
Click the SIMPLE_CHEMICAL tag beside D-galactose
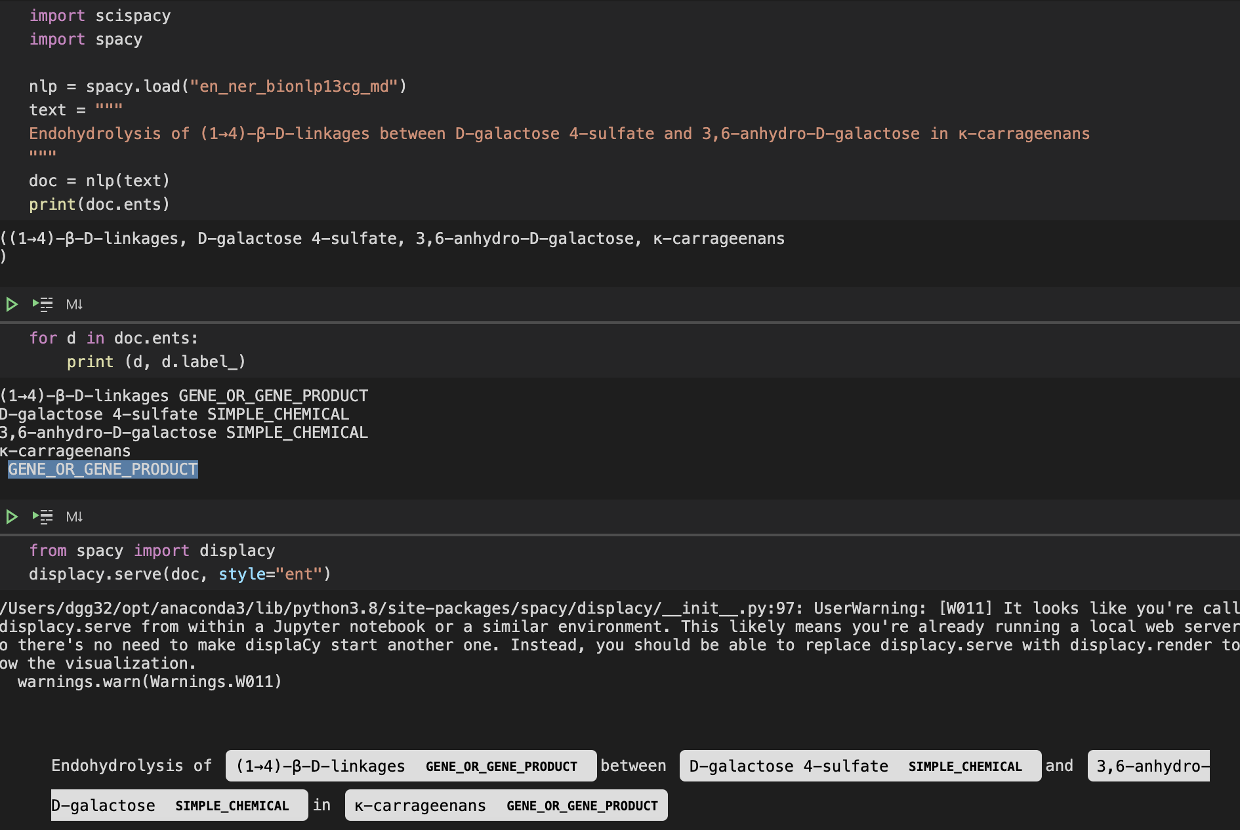pyautogui.click(x=233, y=805)
